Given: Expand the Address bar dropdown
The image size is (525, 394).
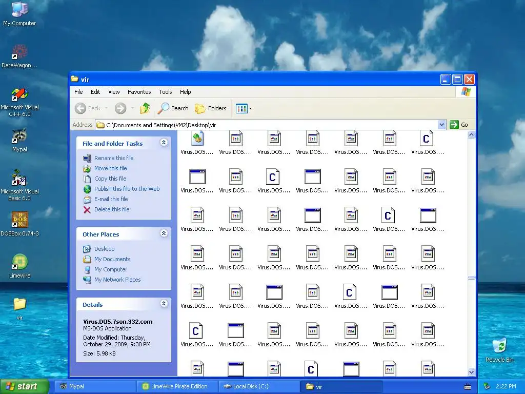Looking at the screenshot, I should pos(441,125).
